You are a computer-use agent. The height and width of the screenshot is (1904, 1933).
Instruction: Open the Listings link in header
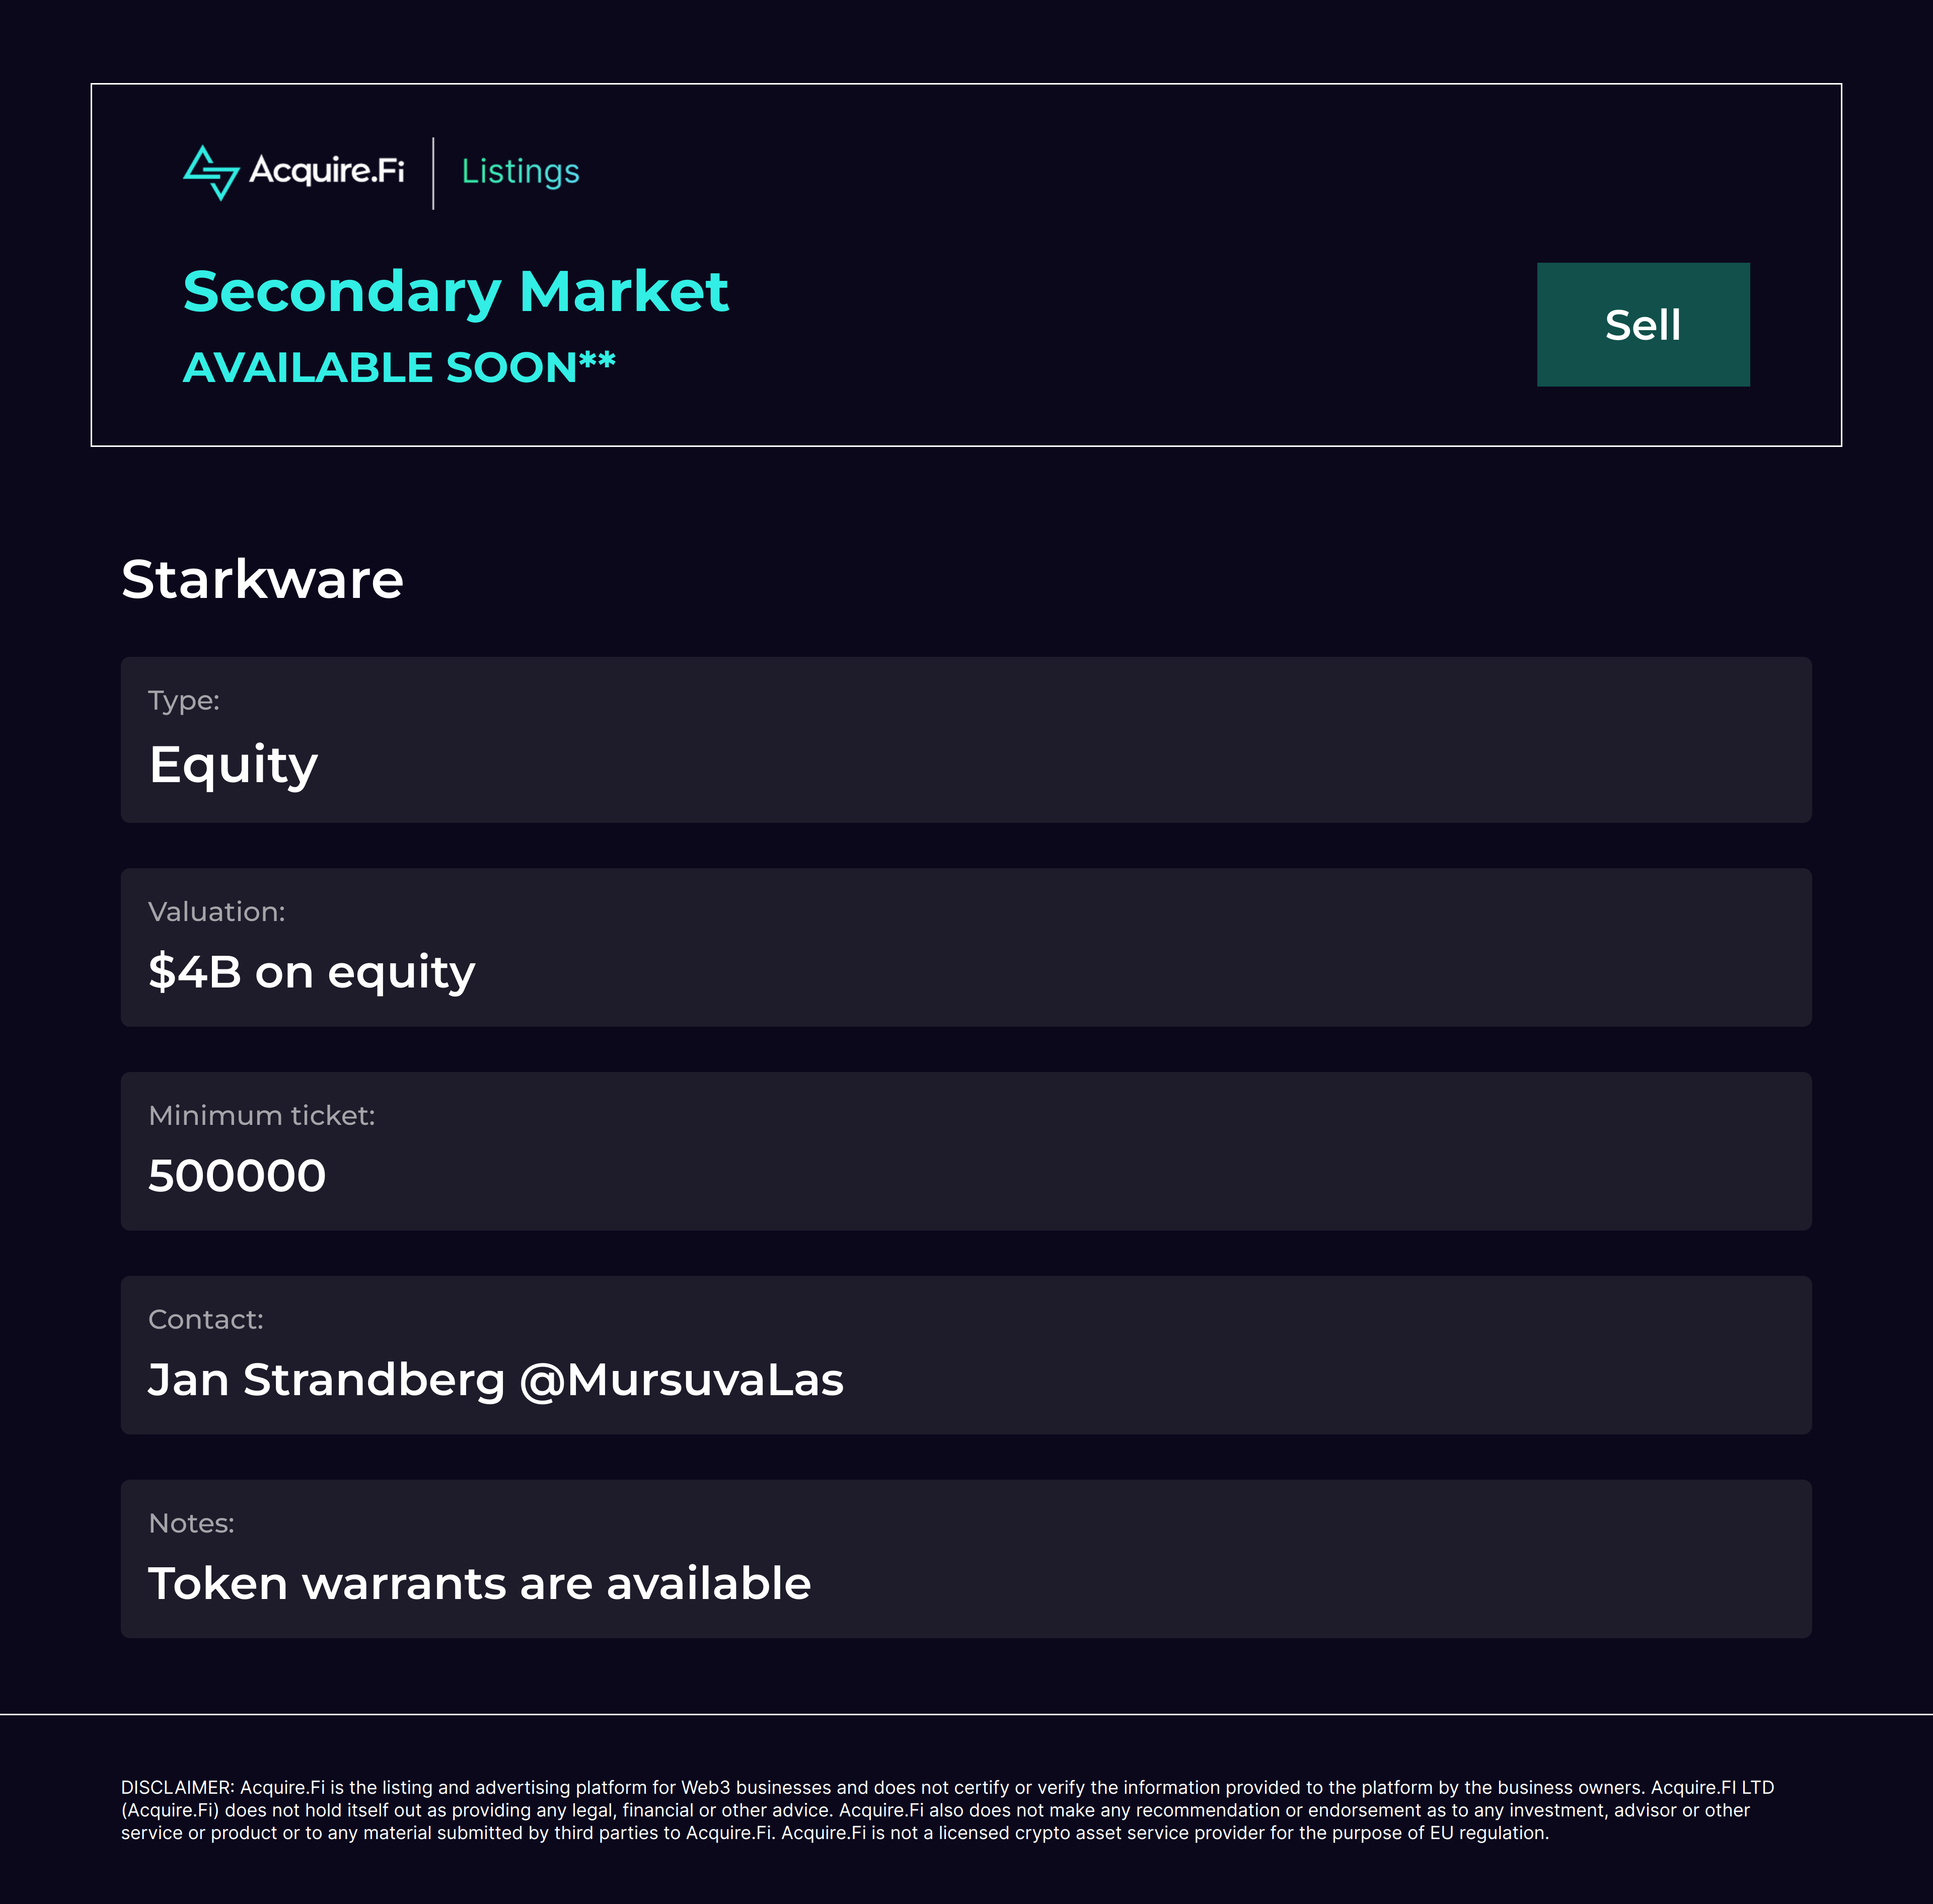pos(520,172)
